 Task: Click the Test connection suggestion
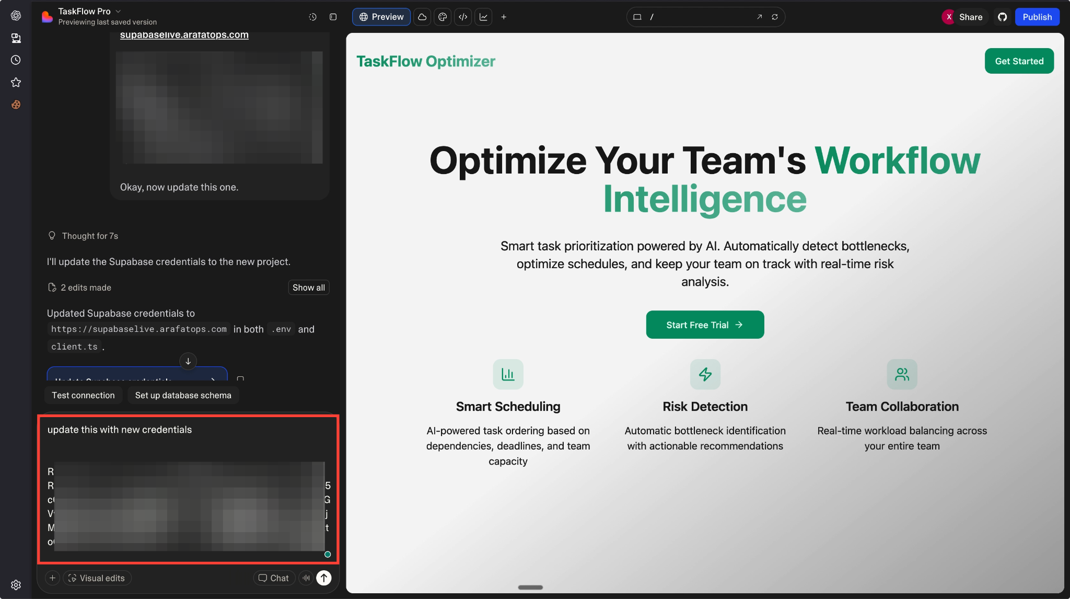[x=83, y=395]
